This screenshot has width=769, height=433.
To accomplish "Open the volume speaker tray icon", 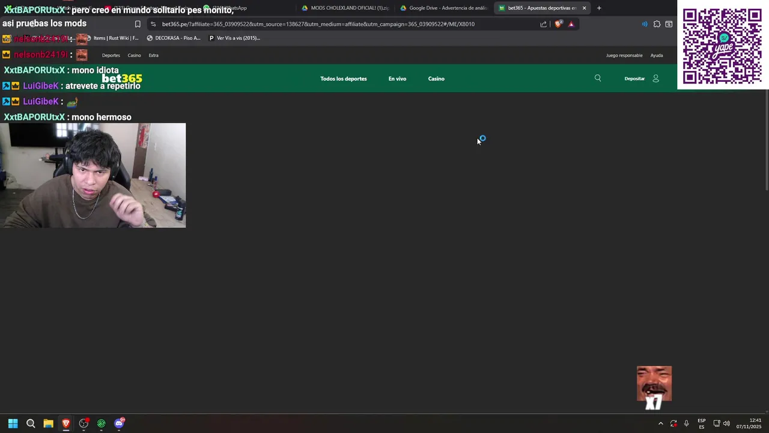I will (x=726, y=423).
